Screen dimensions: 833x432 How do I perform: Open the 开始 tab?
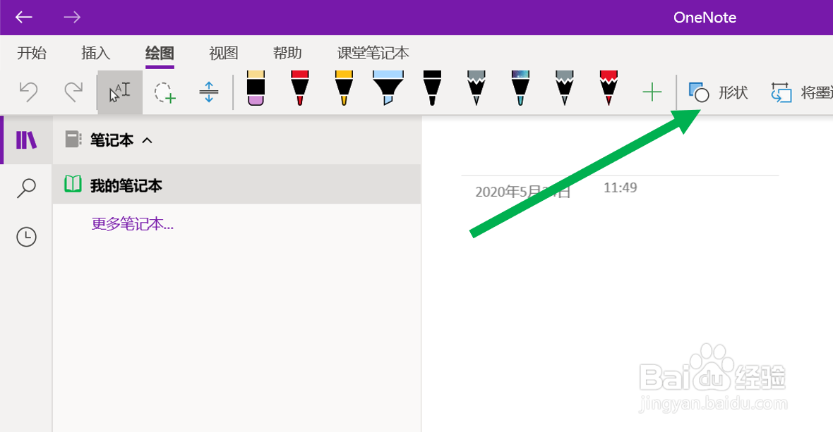[x=32, y=53]
